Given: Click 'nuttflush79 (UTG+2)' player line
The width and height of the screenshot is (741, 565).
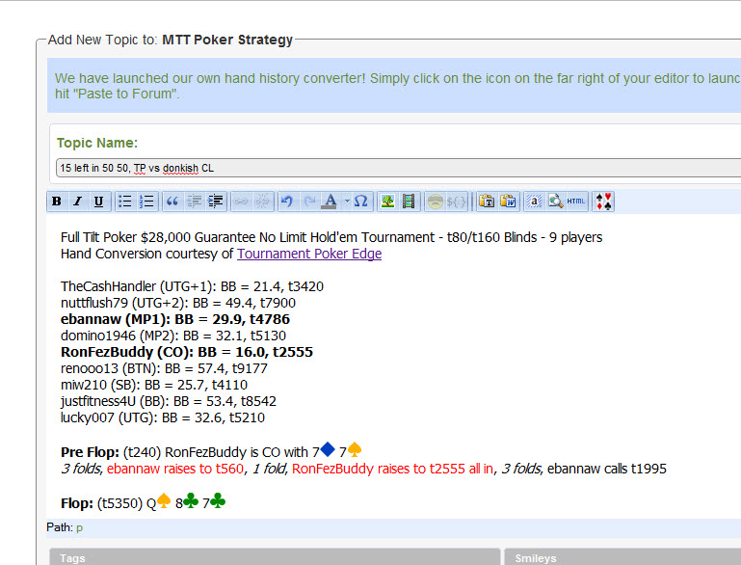Looking at the screenshot, I should coord(178,303).
